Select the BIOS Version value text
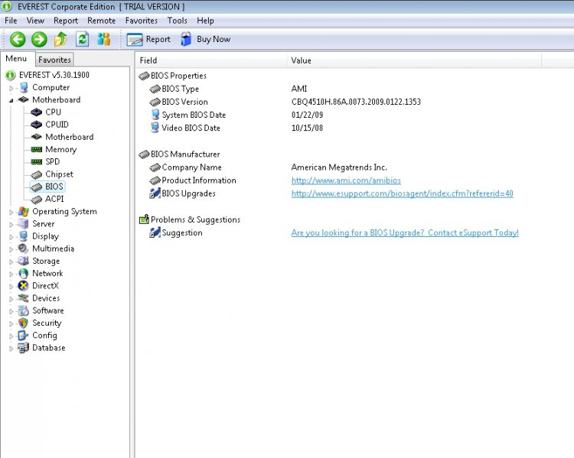 tap(356, 102)
